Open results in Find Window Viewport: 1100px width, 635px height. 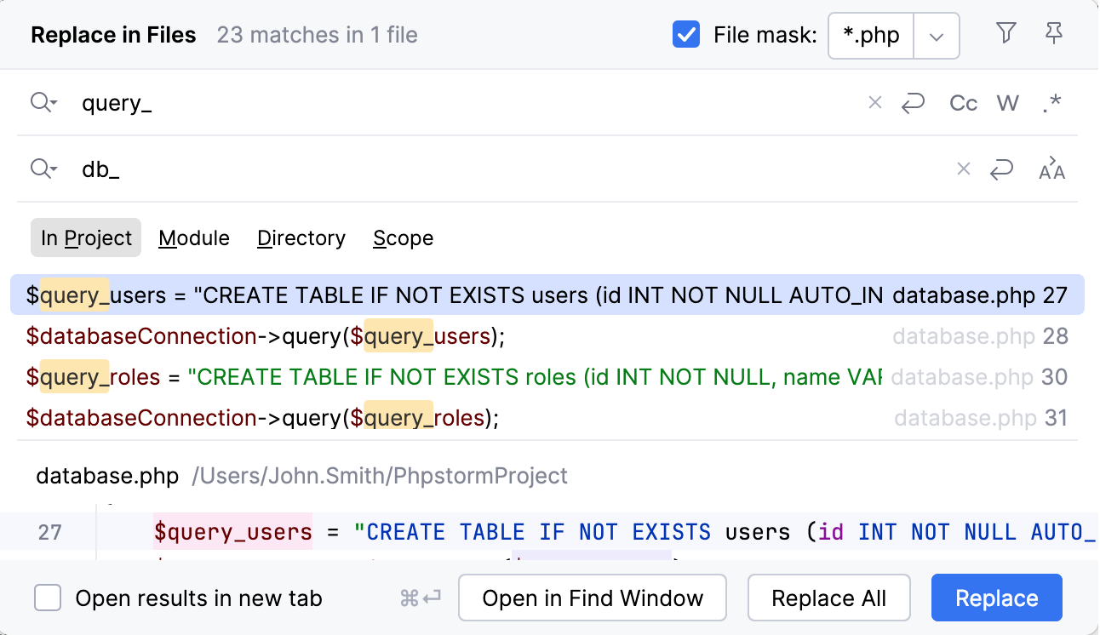592,598
